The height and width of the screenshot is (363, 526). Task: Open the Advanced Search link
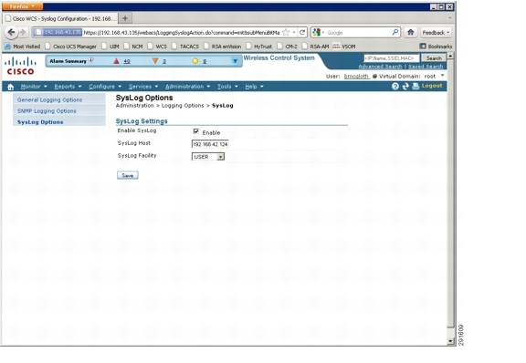[x=380, y=67]
